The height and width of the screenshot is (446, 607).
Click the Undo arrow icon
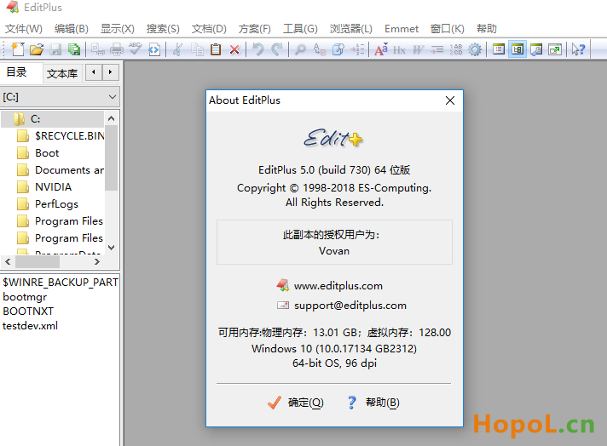tap(257, 49)
